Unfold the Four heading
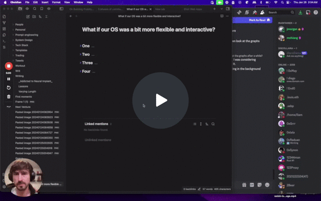This screenshot has width=321, height=201. (80, 71)
